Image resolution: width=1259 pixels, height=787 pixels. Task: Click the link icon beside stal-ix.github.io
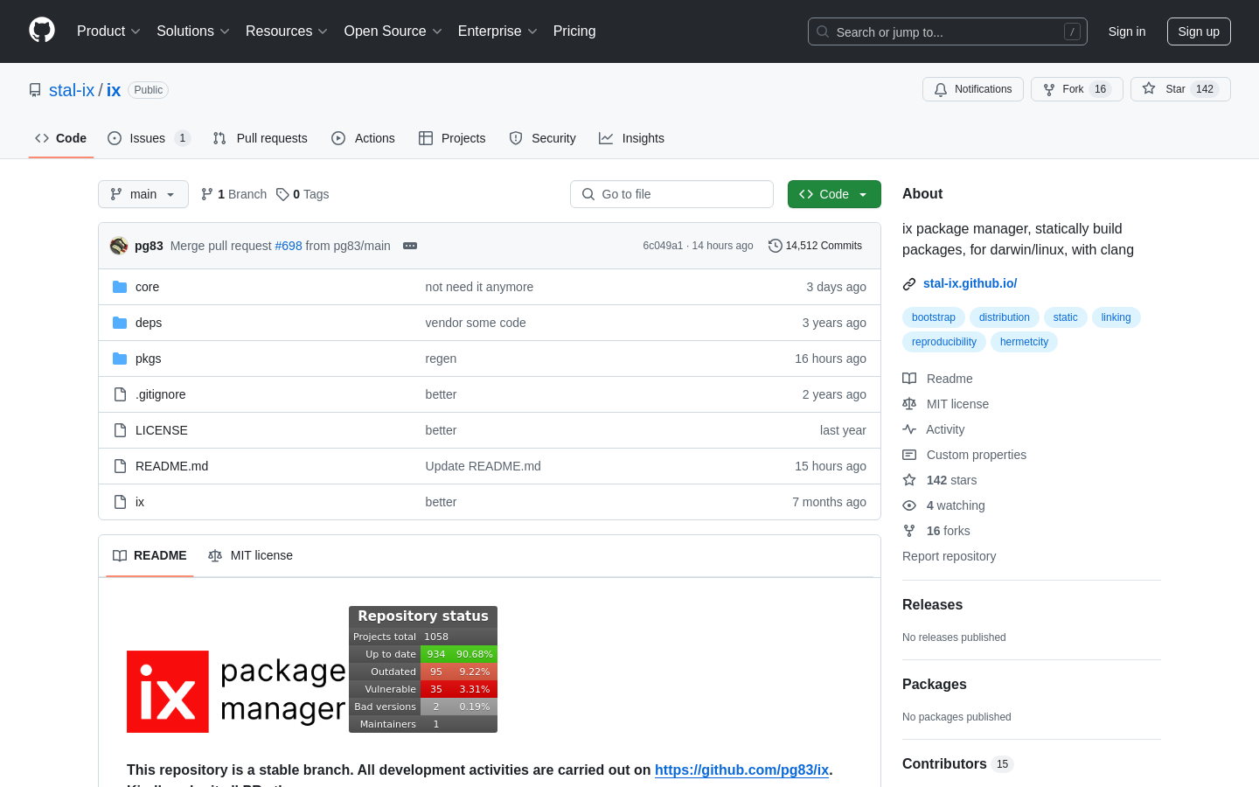click(x=909, y=283)
